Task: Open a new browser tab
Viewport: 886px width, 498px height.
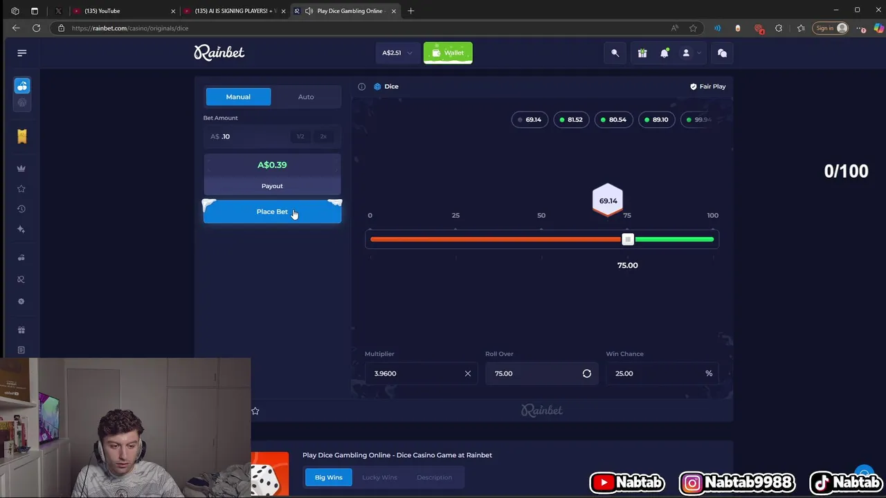Action: pyautogui.click(x=411, y=11)
